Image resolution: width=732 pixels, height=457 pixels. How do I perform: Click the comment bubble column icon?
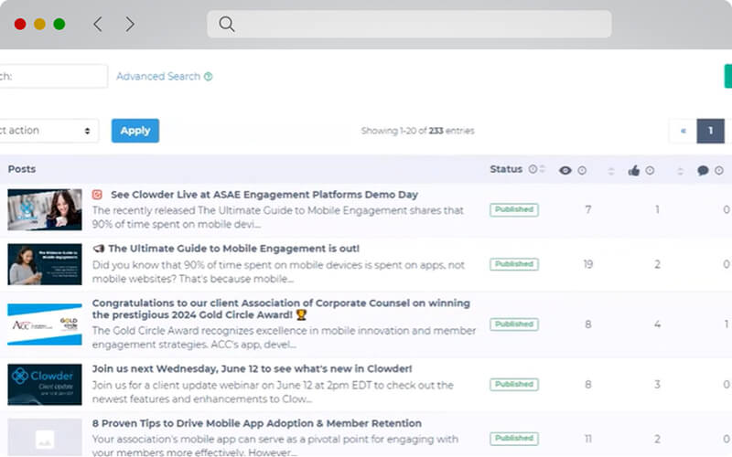pos(703,171)
